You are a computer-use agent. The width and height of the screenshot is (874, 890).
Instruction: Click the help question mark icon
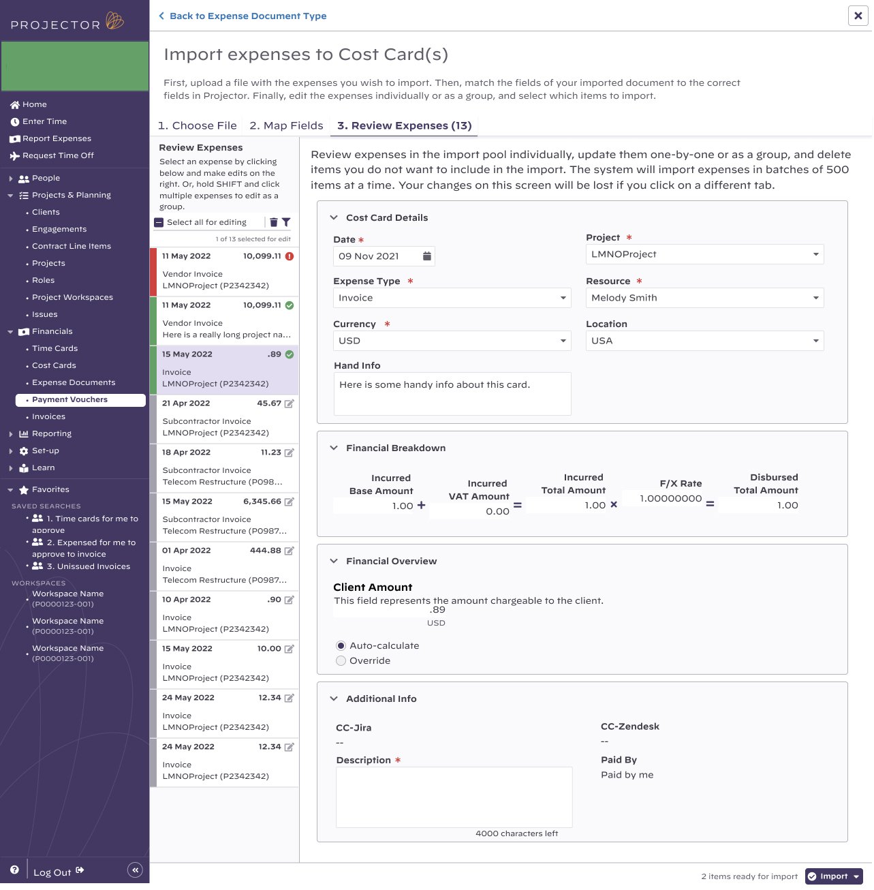pyautogui.click(x=14, y=870)
